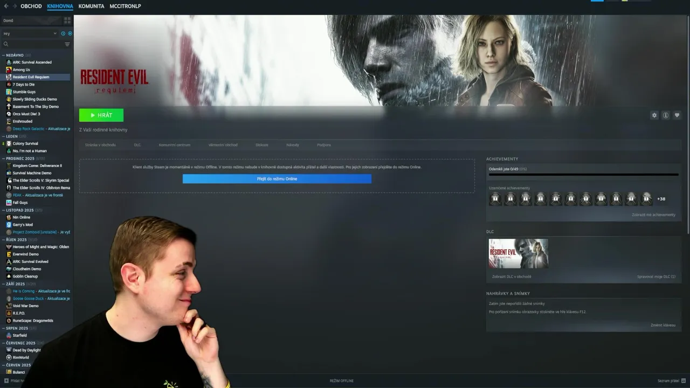This screenshot has height=388, width=690.
Task: Click the recent activity clock filter icon
Action: [63, 33]
